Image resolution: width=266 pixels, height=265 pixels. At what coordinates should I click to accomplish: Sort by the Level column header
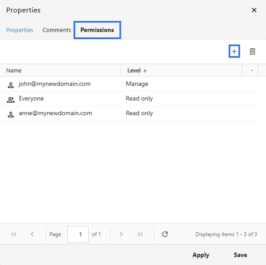pos(181,70)
